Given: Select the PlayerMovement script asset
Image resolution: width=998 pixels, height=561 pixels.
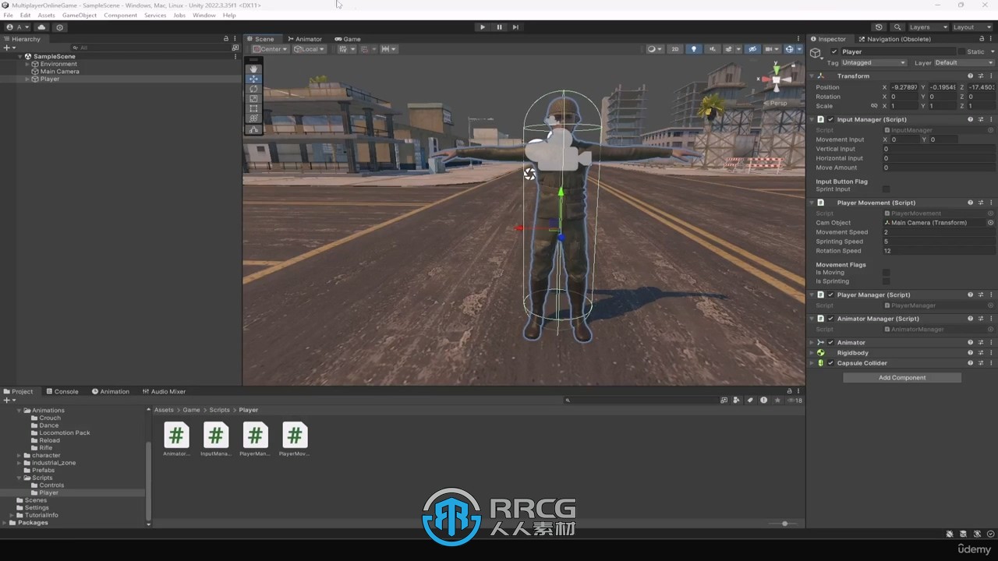Looking at the screenshot, I should (294, 439).
